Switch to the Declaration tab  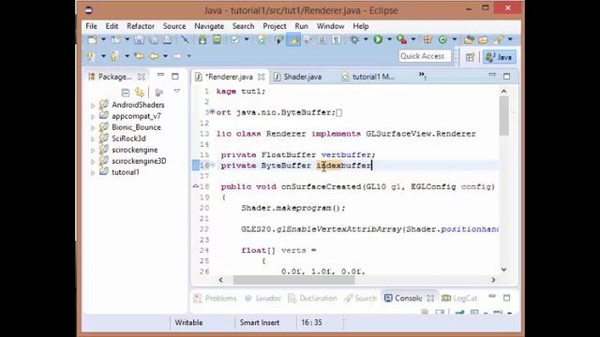pyautogui.click(x=312, y=298)
